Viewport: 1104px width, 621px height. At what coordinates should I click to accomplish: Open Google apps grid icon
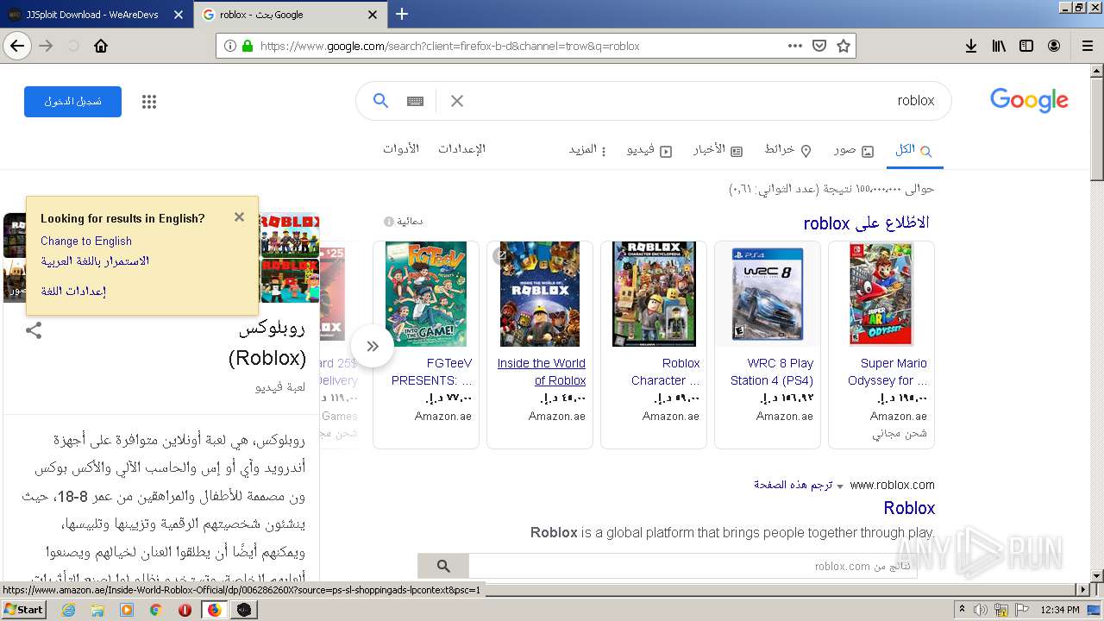pyautogui.click(x=149, y=102)
